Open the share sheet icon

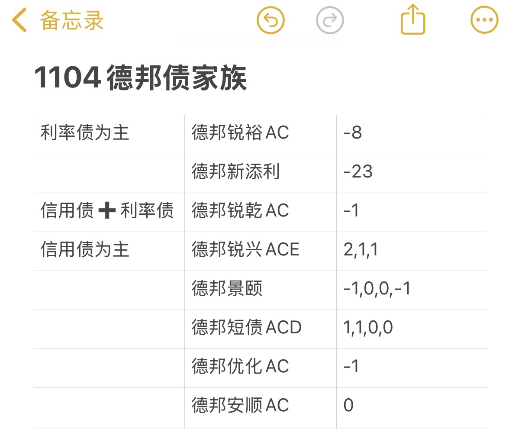pyautogui.click(x=412, y=19)
